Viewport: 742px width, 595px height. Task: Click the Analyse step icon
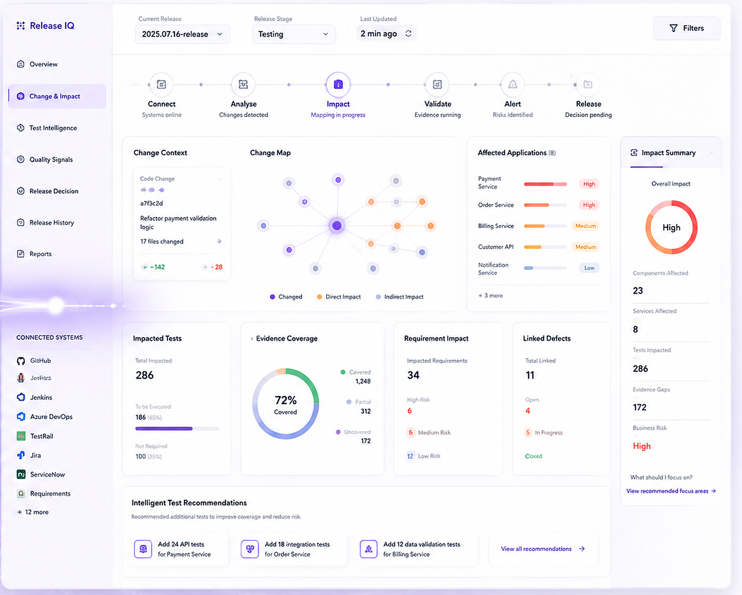point(243,84)
